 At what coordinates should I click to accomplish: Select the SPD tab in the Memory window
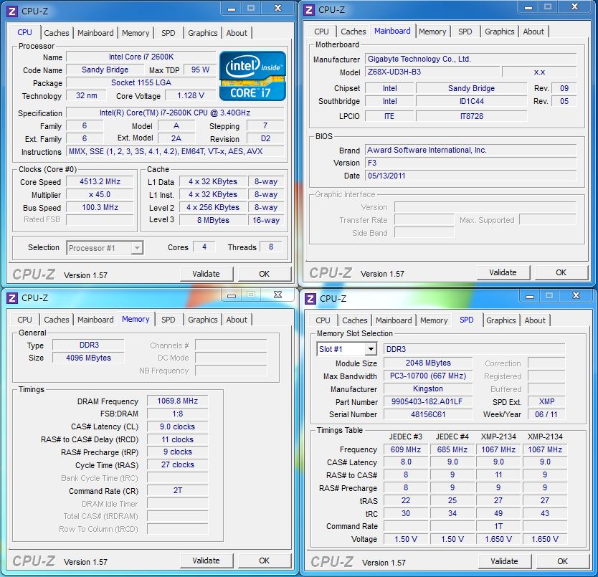[168, 320]
